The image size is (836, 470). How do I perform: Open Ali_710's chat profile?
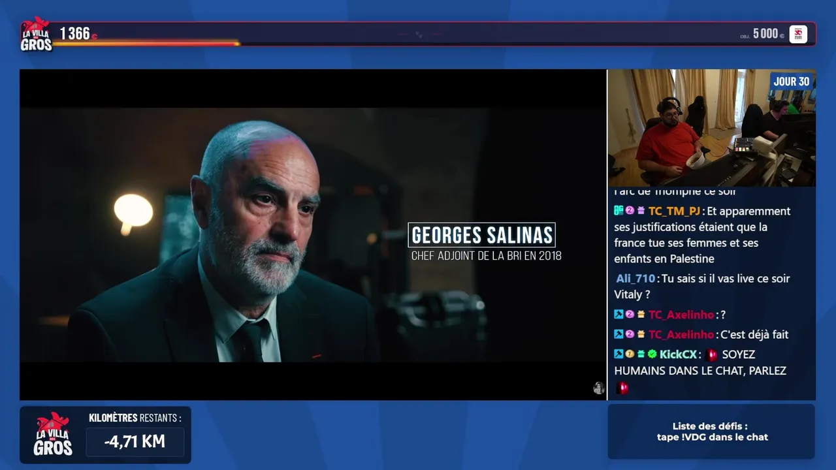pos(635,278)
